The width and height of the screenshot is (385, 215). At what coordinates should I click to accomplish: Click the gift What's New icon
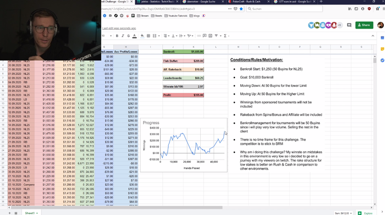[x=378, y=9]
